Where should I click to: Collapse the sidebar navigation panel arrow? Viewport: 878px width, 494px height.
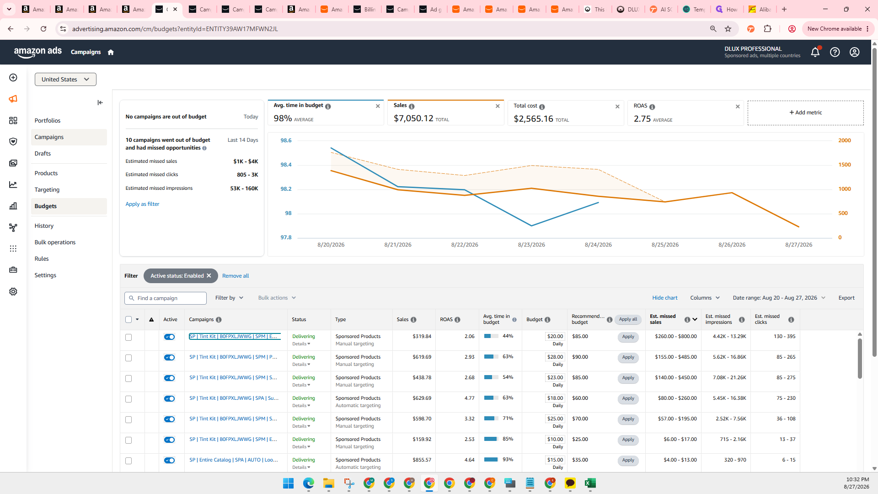(x=100, y=102)
